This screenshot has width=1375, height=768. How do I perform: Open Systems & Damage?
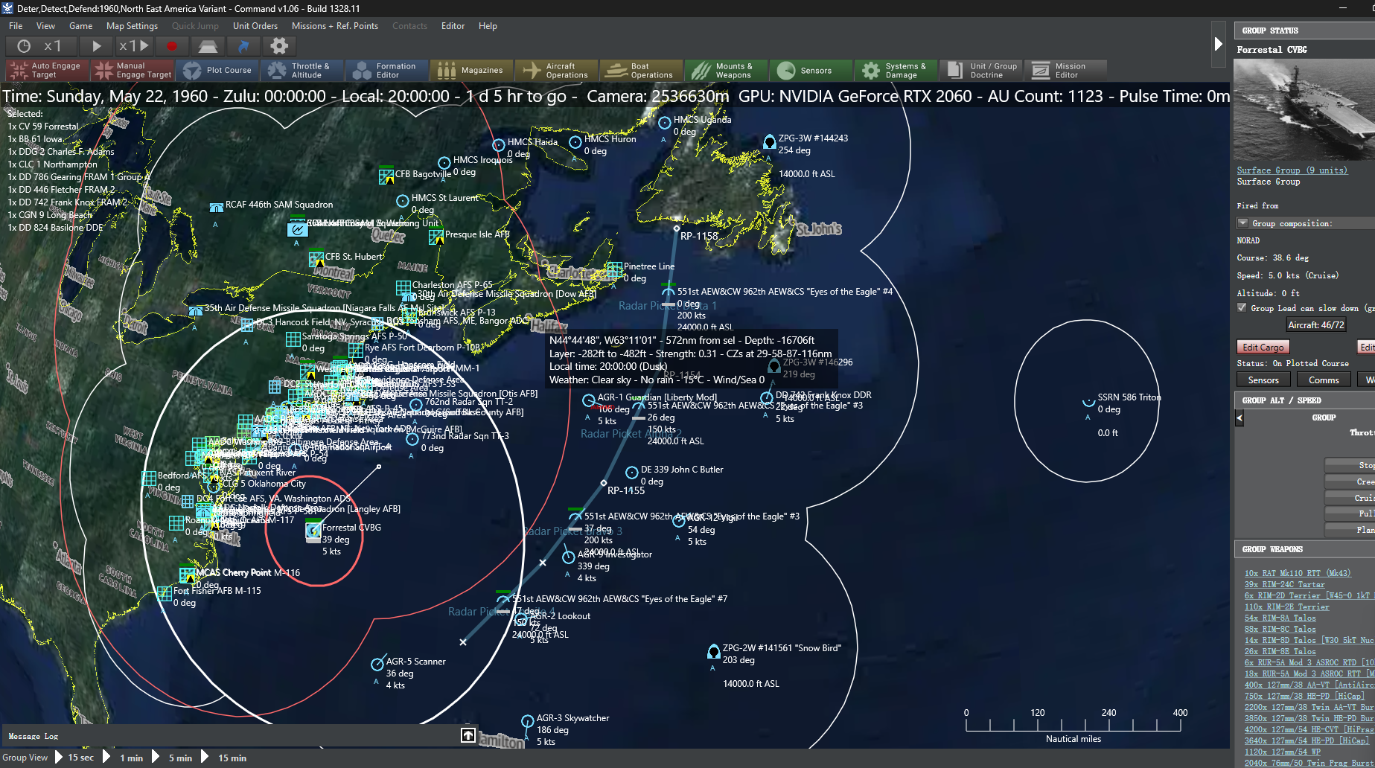coord(898,71)
